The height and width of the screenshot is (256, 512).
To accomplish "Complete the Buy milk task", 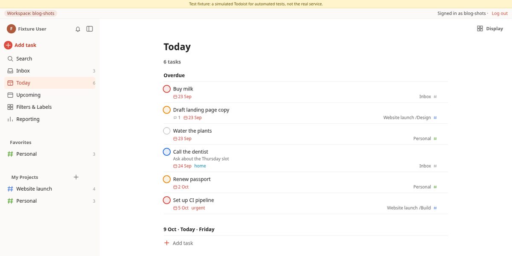I will pyautogui.click(x=167, y=89).
